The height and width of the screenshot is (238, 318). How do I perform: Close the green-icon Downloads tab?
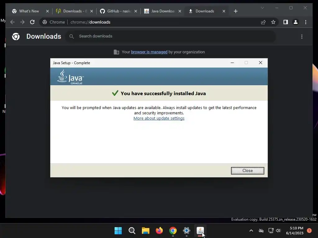pyautogui.click(x=92, y=11)
